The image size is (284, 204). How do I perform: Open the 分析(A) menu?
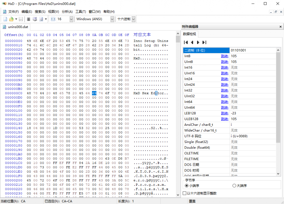coord(67,12)
